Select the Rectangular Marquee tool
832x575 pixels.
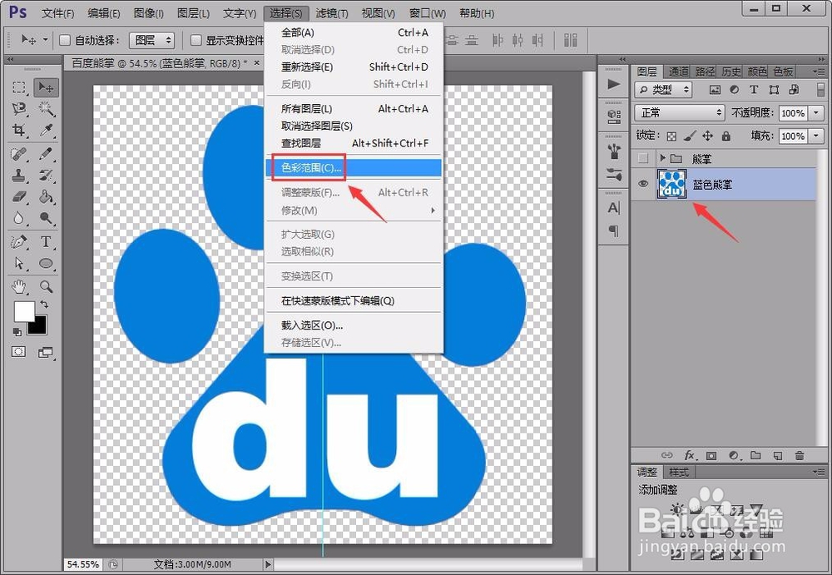pos(19,87)
